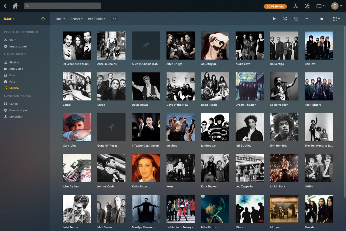Screen dimensions: 346x231
Task: Click the Playlist list icon in sidebar
Action: click(x=6, y=62)
